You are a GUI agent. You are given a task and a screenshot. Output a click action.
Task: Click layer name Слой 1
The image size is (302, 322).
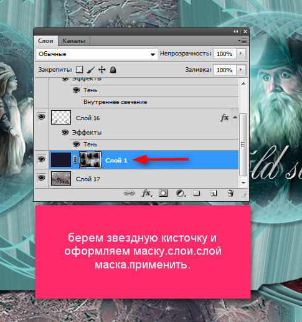click(x=116, y=160)
